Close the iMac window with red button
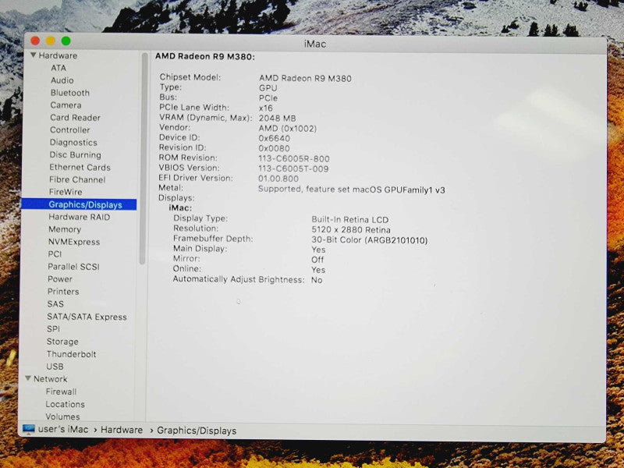The height and width of the screenshot is (468, 624). point(35,41)
